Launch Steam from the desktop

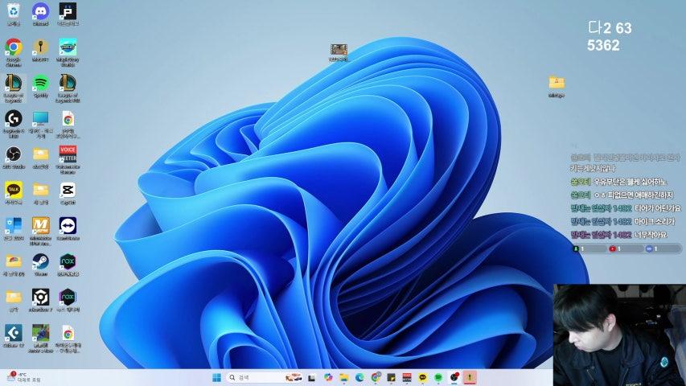40,261
